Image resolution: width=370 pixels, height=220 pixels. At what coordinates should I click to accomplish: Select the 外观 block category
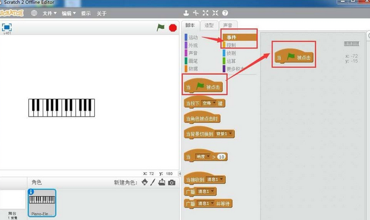(x=192, y=45)
